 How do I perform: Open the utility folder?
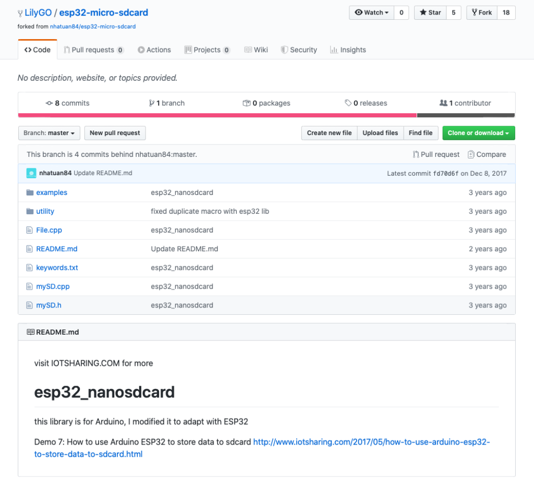click(45, 211)
